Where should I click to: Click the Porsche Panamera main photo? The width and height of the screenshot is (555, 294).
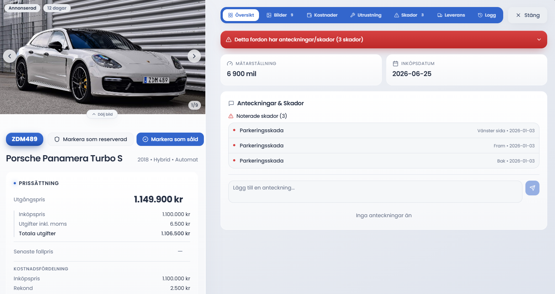pyautogui.click(x=102, y=57)
